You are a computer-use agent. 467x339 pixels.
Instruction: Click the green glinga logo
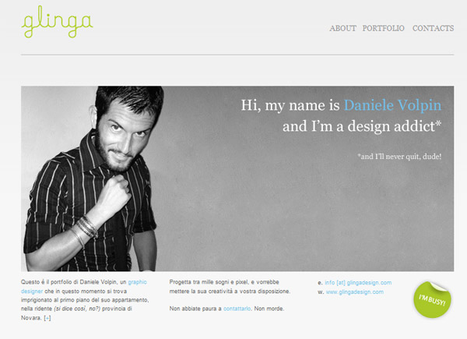pos(57,22)
